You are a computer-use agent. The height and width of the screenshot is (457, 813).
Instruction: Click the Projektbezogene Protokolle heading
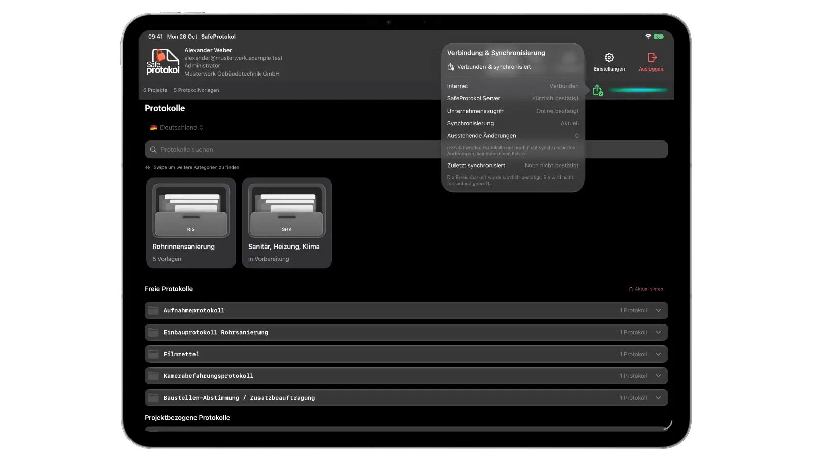(187, 418)
